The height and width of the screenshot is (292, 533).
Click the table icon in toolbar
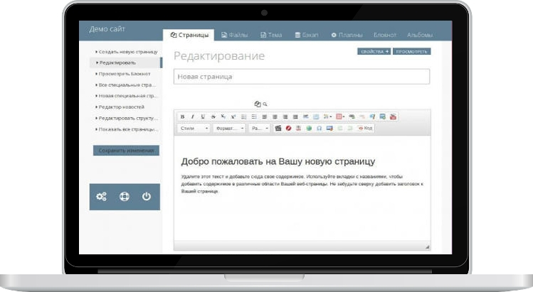coord(316,117)
